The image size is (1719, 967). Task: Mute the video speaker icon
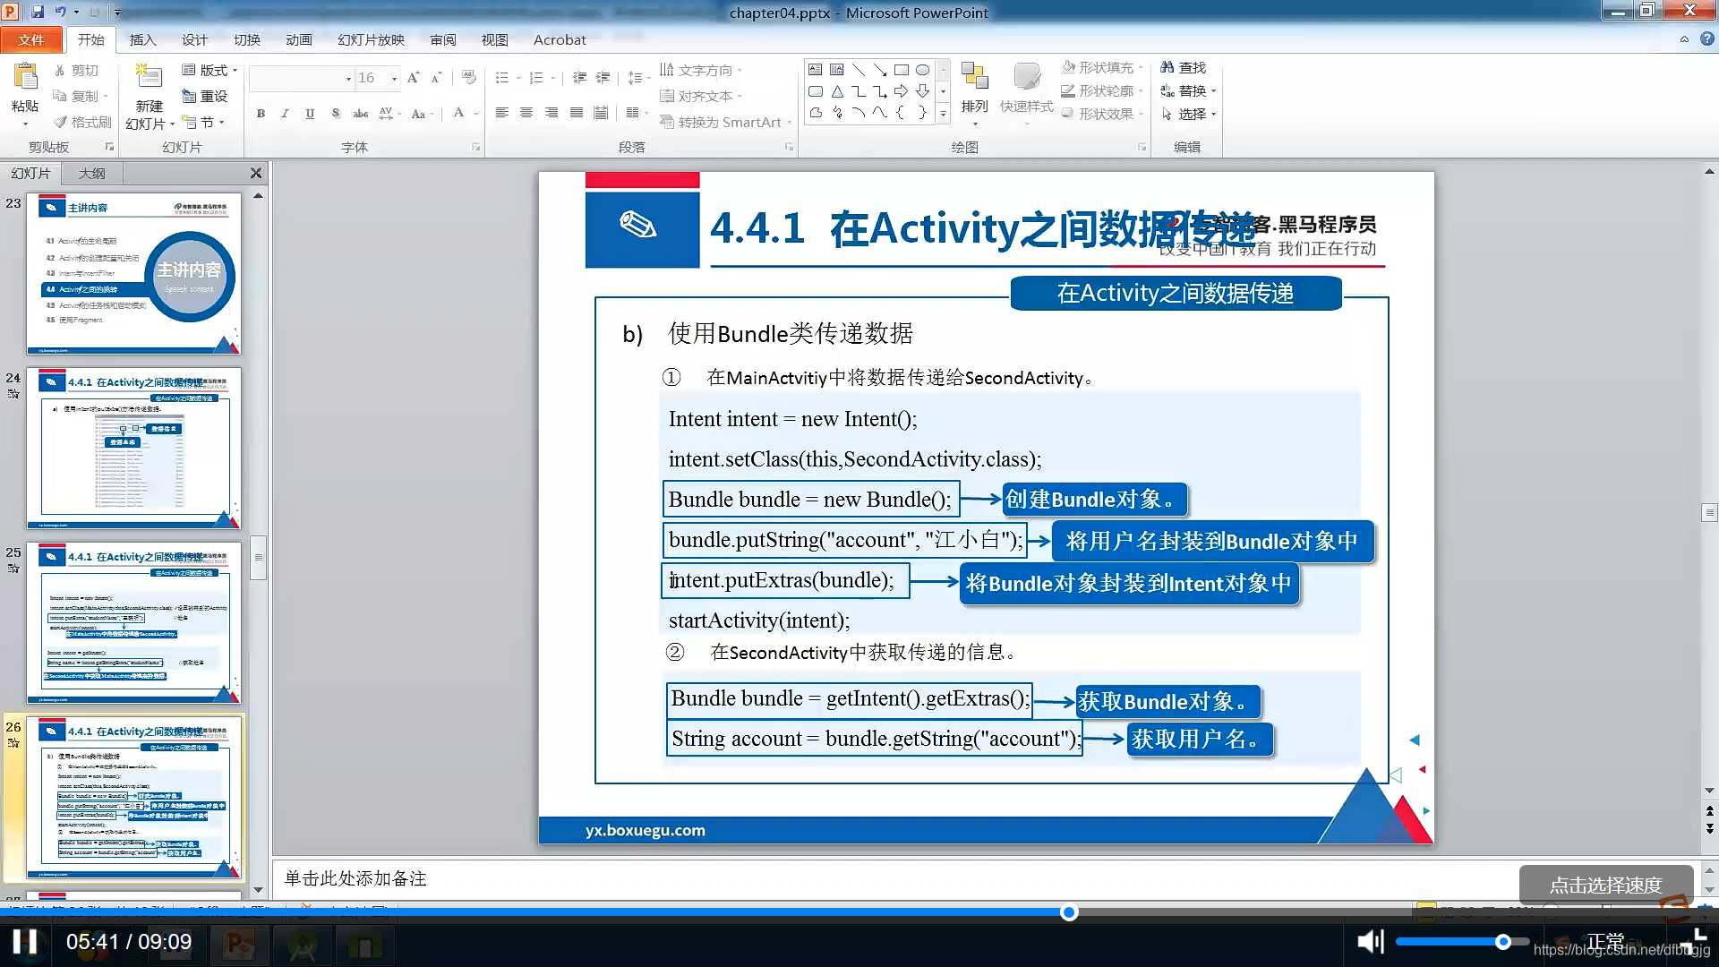click(x=1369, y=941)
